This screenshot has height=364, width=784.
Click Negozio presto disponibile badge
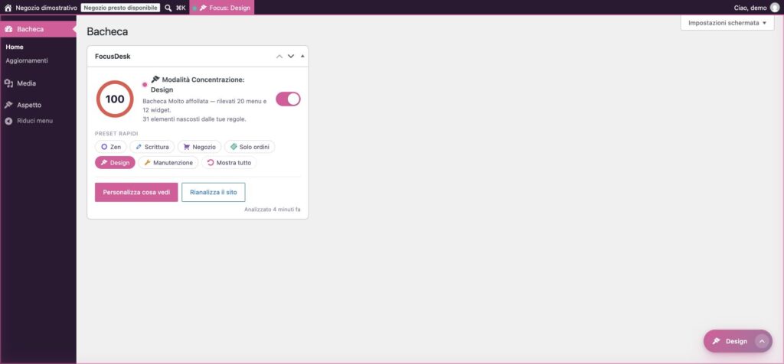120,8
